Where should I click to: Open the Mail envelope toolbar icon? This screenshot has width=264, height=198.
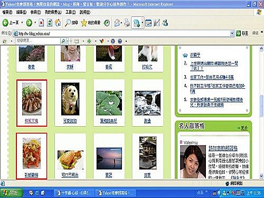(x=117, y=23)
